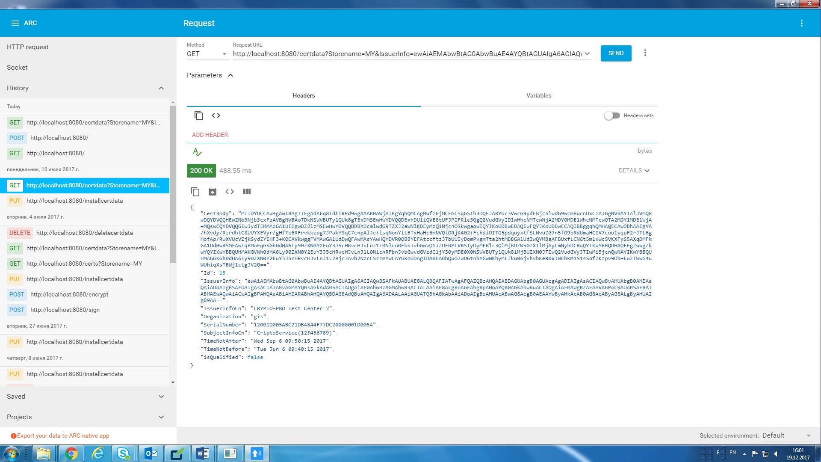Select HTTP request menu item
The image size is (821, 462).
click(x=28, y=47)
